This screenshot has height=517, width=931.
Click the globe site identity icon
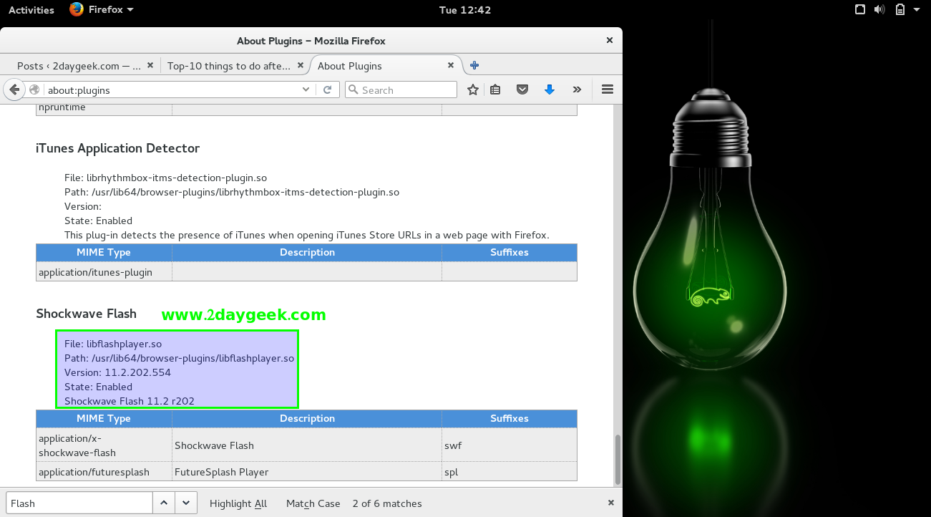coord(34,90)
